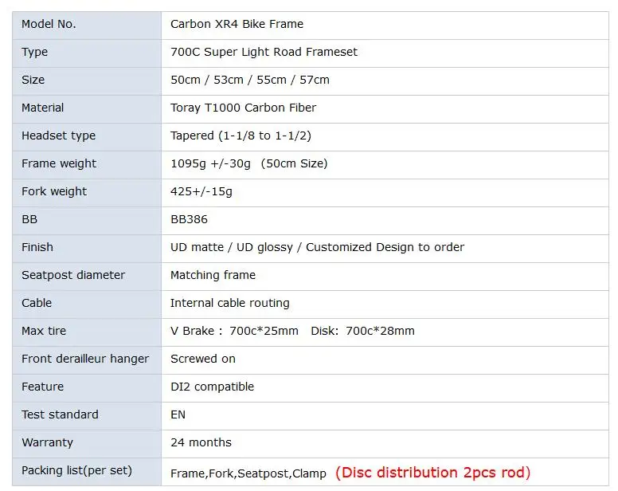
Task: Select the Front derailleur hanger label
Action: point(85,359)
